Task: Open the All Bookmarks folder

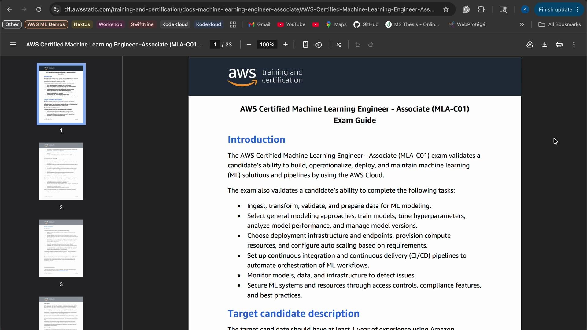Action: pos(559,24)
